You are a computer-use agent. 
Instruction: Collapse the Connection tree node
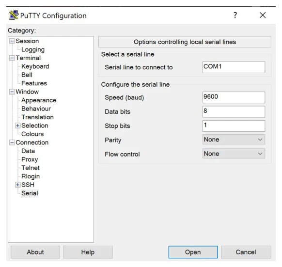[x=12, y=142]
